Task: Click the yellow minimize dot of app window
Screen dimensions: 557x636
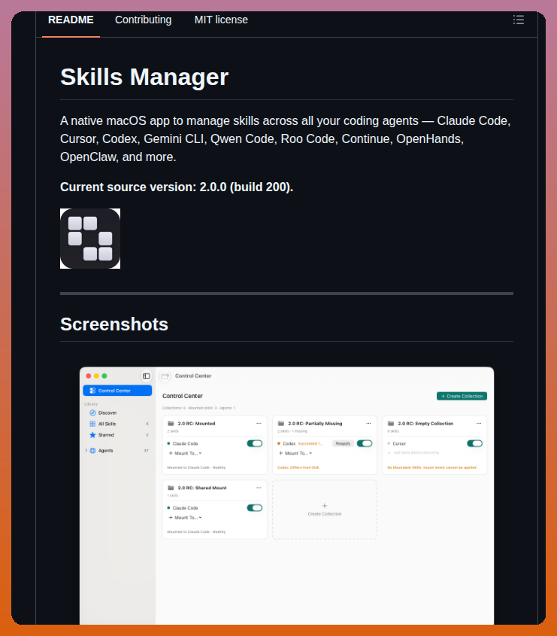Action: click(96, 376)
